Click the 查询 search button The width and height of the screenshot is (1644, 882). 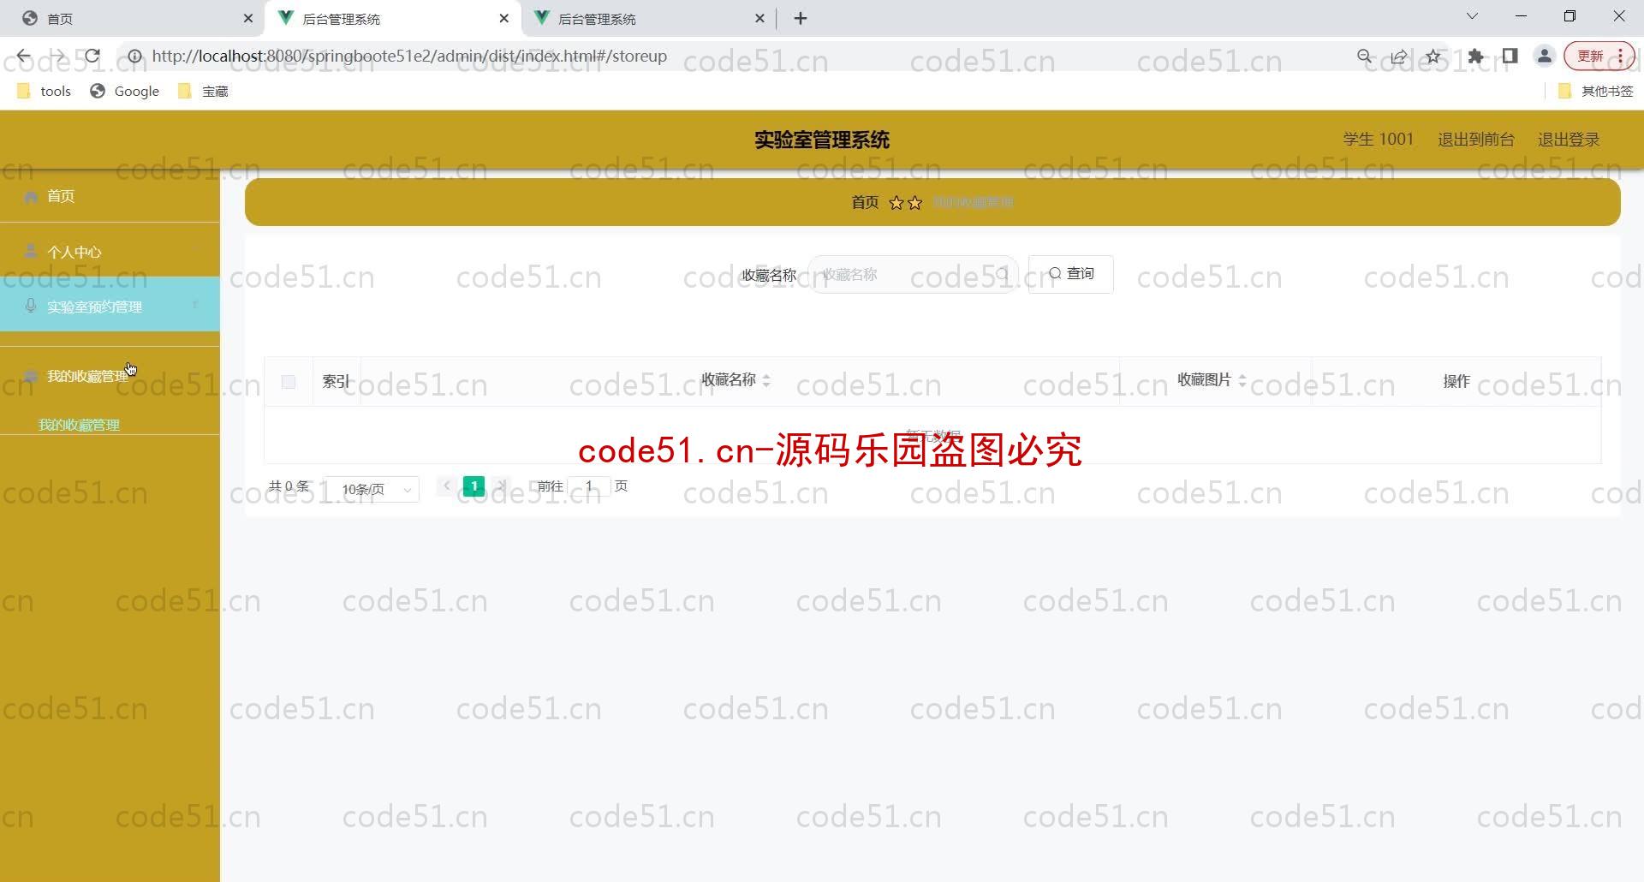[1071, 274]
